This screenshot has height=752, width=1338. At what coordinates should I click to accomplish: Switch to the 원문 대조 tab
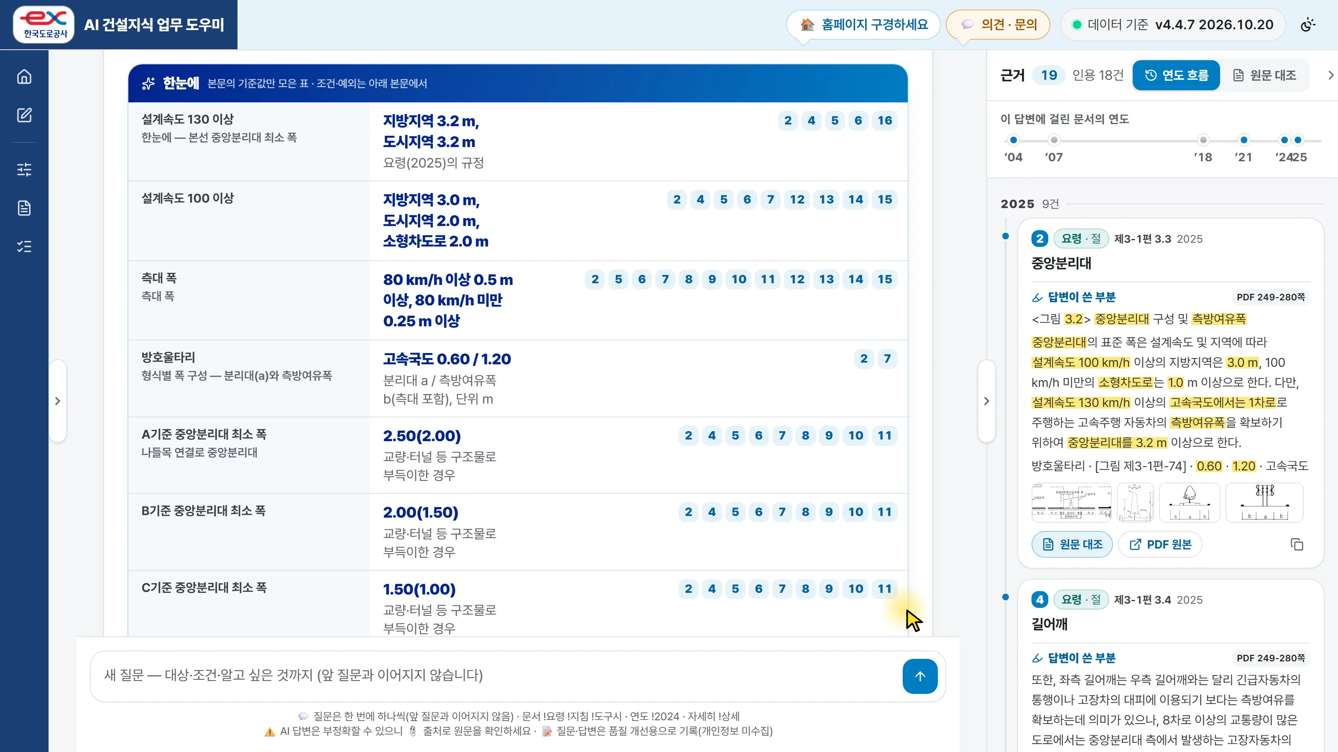tap(1264, 75)
